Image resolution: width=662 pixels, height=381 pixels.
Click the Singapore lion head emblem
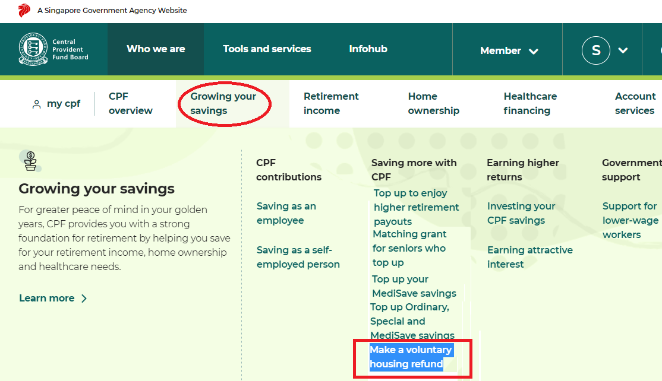pos(24,9)
